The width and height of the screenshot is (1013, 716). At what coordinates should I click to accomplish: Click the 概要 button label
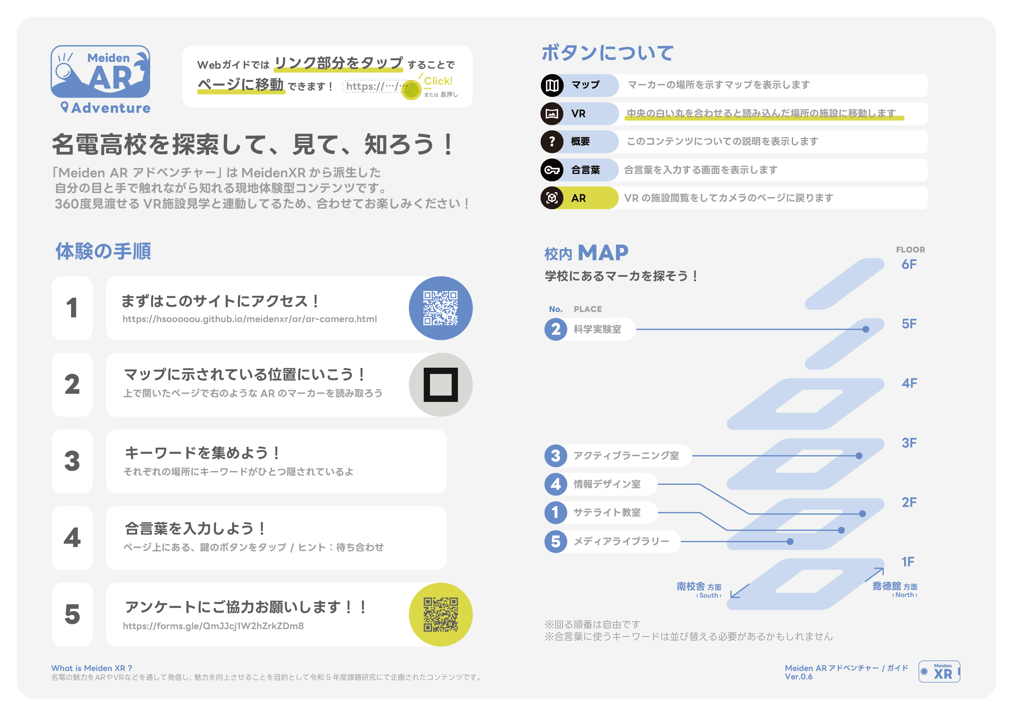[x=580, y=141]
